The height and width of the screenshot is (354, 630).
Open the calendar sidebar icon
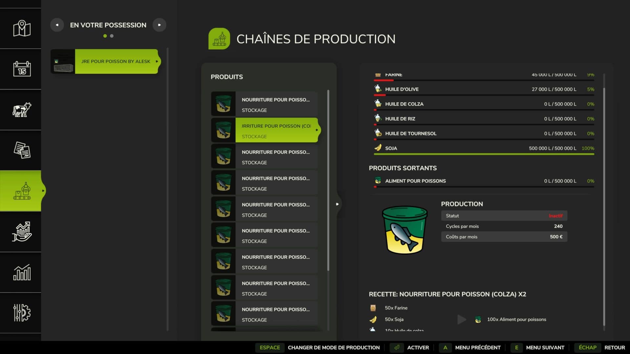pyautogui.click(x=22, y=69)
